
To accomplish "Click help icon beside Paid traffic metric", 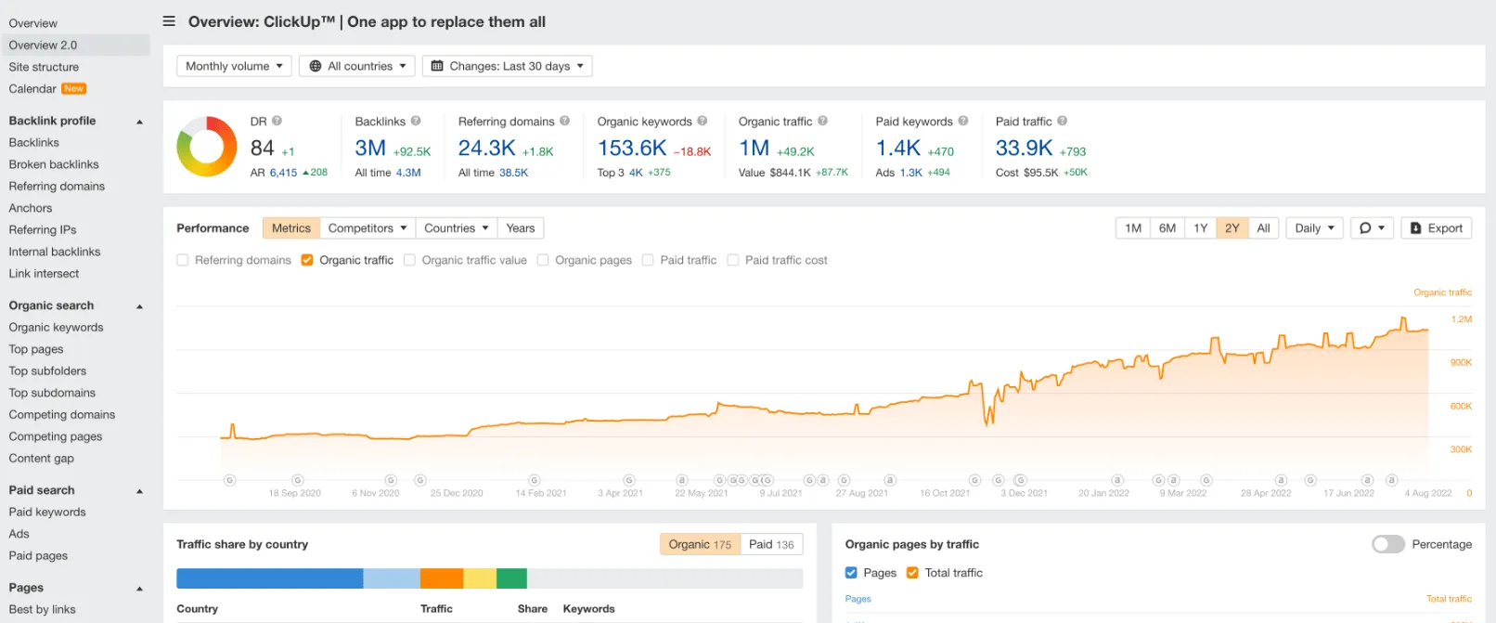I will (x=1063, y=121).
